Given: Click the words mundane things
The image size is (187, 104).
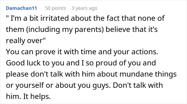Looking at the screenshot, I should 148,74.
